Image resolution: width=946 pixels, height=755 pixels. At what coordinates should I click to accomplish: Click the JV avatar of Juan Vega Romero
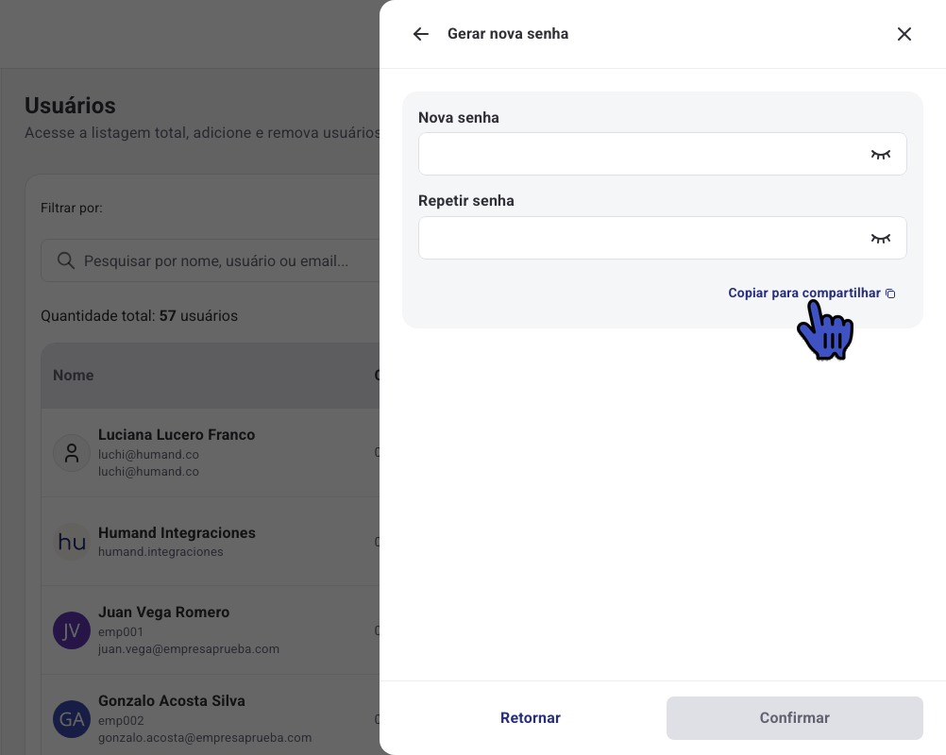tap(72, 630)
